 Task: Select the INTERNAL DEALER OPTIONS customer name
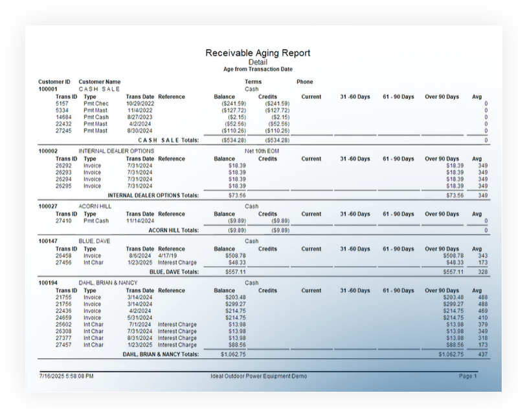[x=116, y=151]
